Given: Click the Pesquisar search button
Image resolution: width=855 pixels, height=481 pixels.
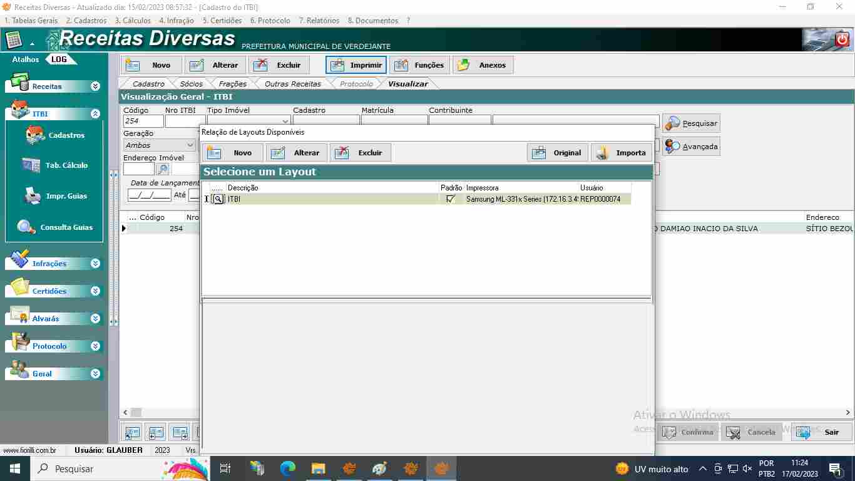Looking at the screenshot, I should [x=691, y=123].
